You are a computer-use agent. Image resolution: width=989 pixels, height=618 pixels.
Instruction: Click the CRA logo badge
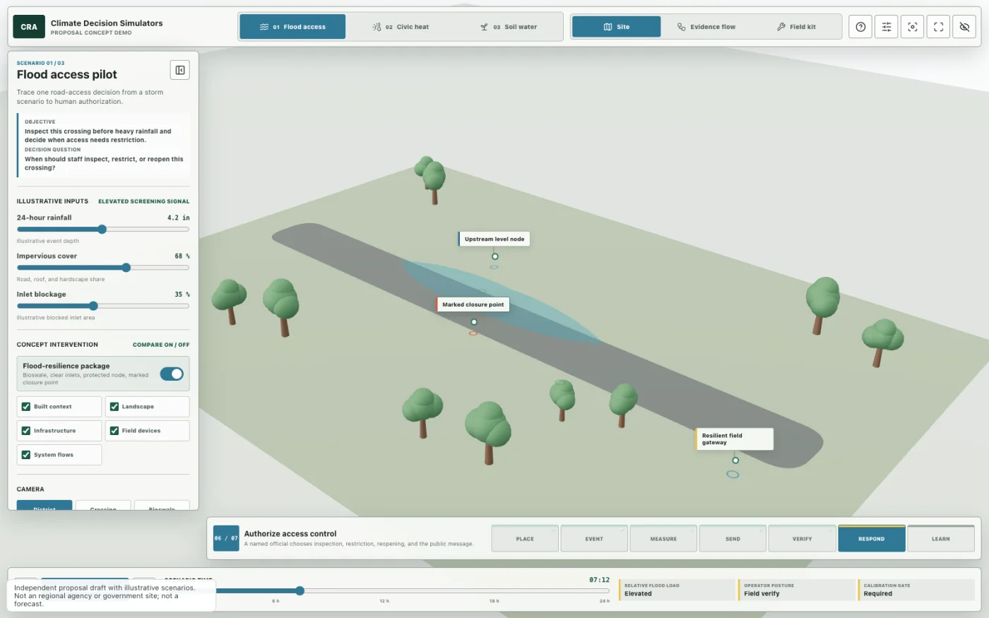[x=29, y=27]
